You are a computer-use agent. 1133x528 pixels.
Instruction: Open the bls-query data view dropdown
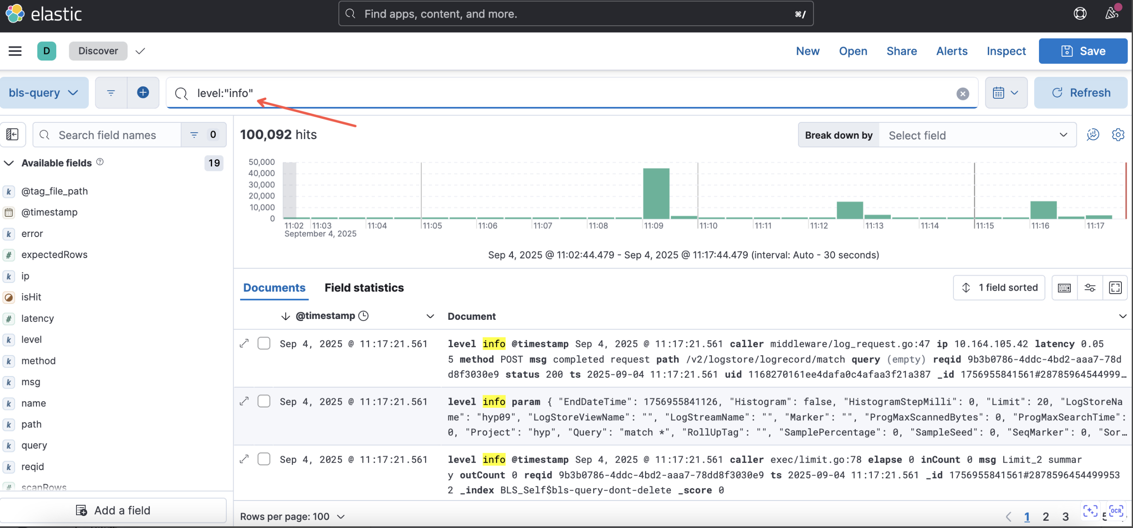(x=44, y=93)
